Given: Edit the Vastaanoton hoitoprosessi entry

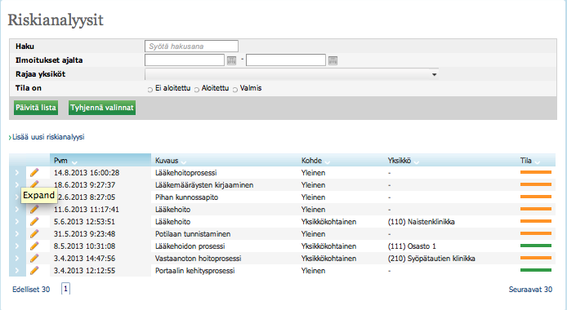Looking at the screenshot, I should [x=34, y=259].
